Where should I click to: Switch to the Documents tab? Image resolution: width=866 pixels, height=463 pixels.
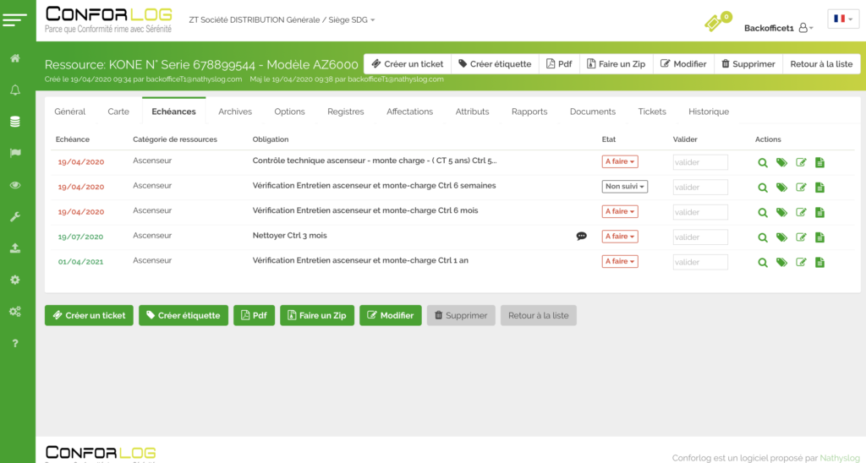pos(592,112)
